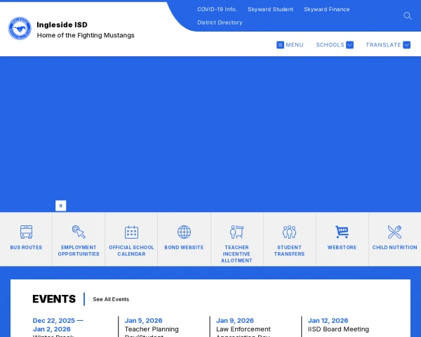
Task: Open Employment Opportunities icon link
Action: click(x=79, y=232)
